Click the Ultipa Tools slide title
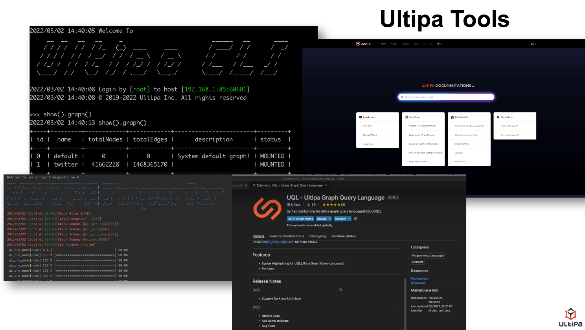 (445, 19)
